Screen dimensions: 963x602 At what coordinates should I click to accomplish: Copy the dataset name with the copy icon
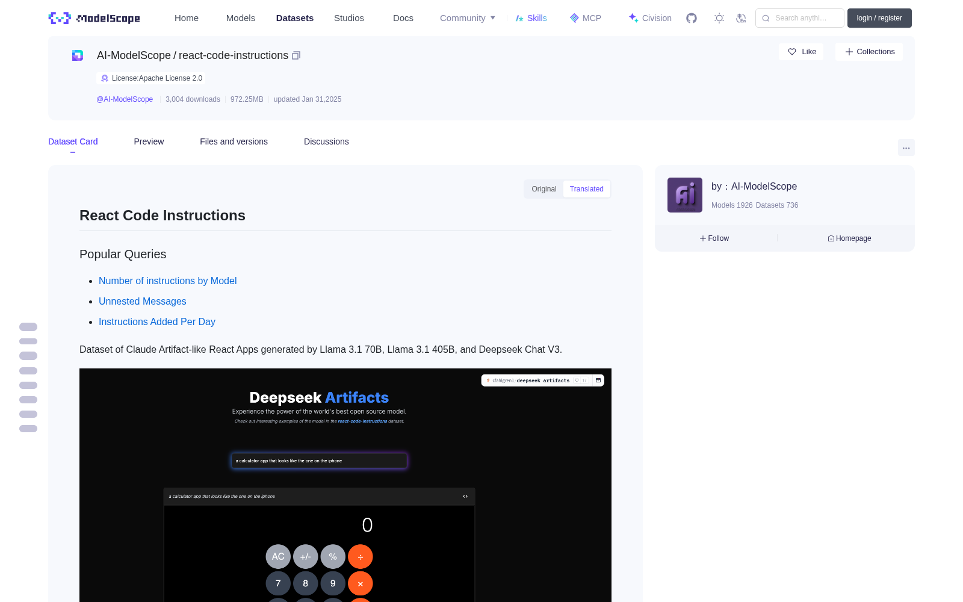(x=296, y=56)
